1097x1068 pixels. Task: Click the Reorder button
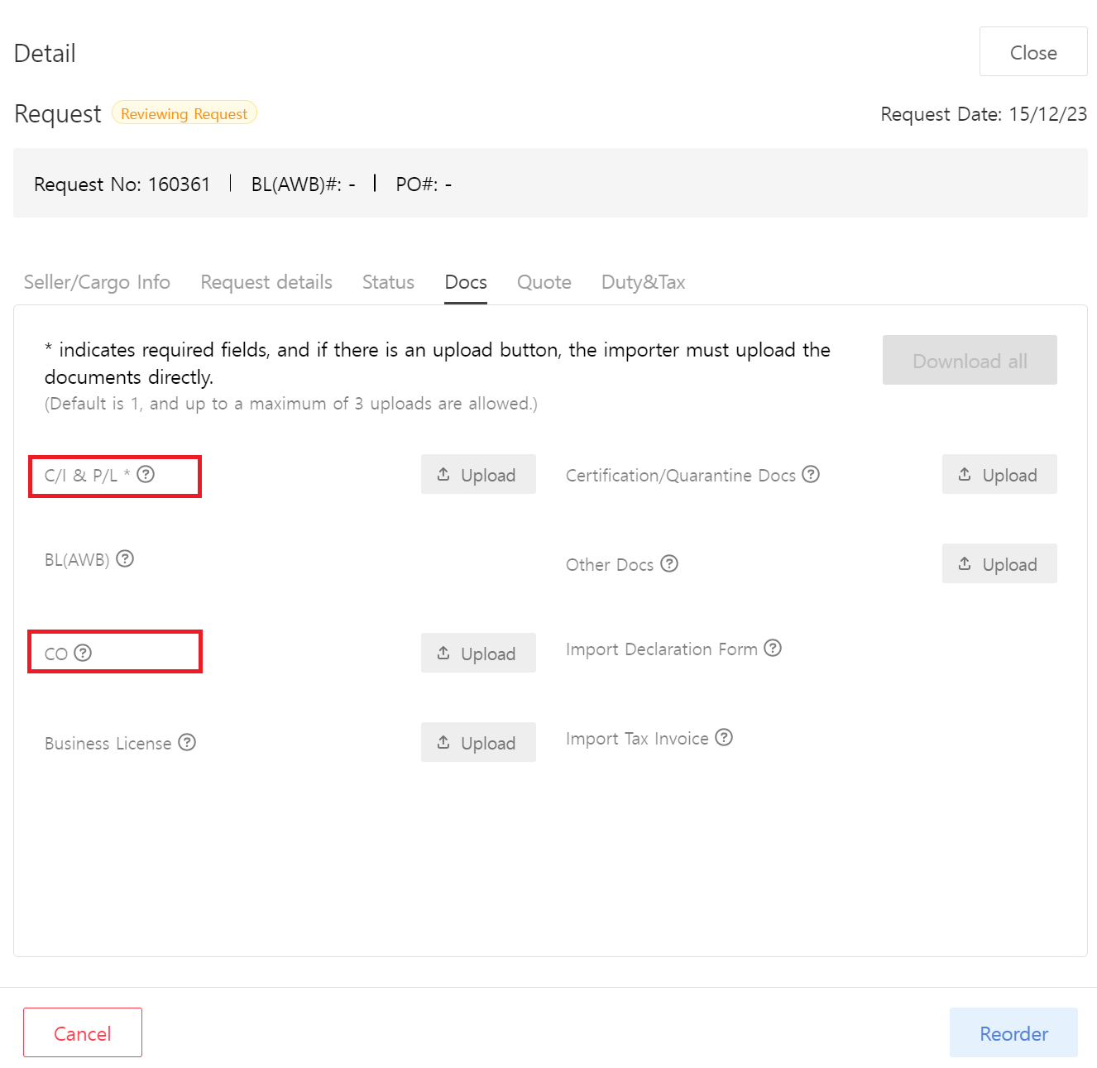(x=1013, y=1032)
